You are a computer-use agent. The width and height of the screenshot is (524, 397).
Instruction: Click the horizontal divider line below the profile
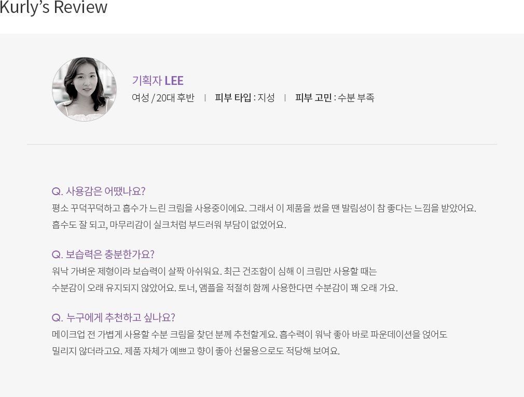[262, 144]
